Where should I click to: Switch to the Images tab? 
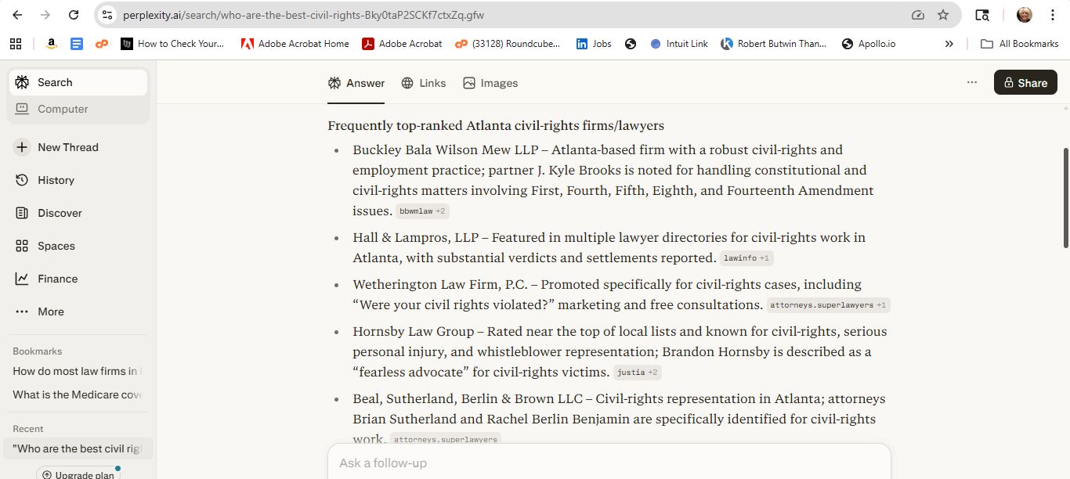490,83
